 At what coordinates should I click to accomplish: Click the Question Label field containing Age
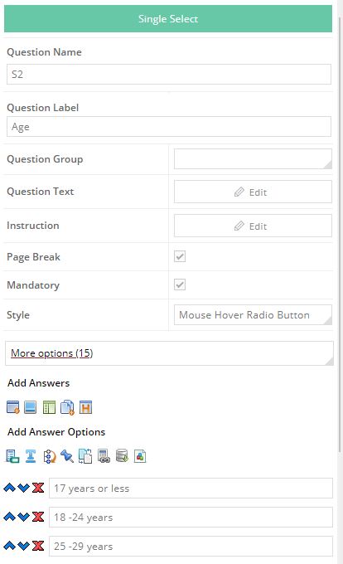pos(169,127)
